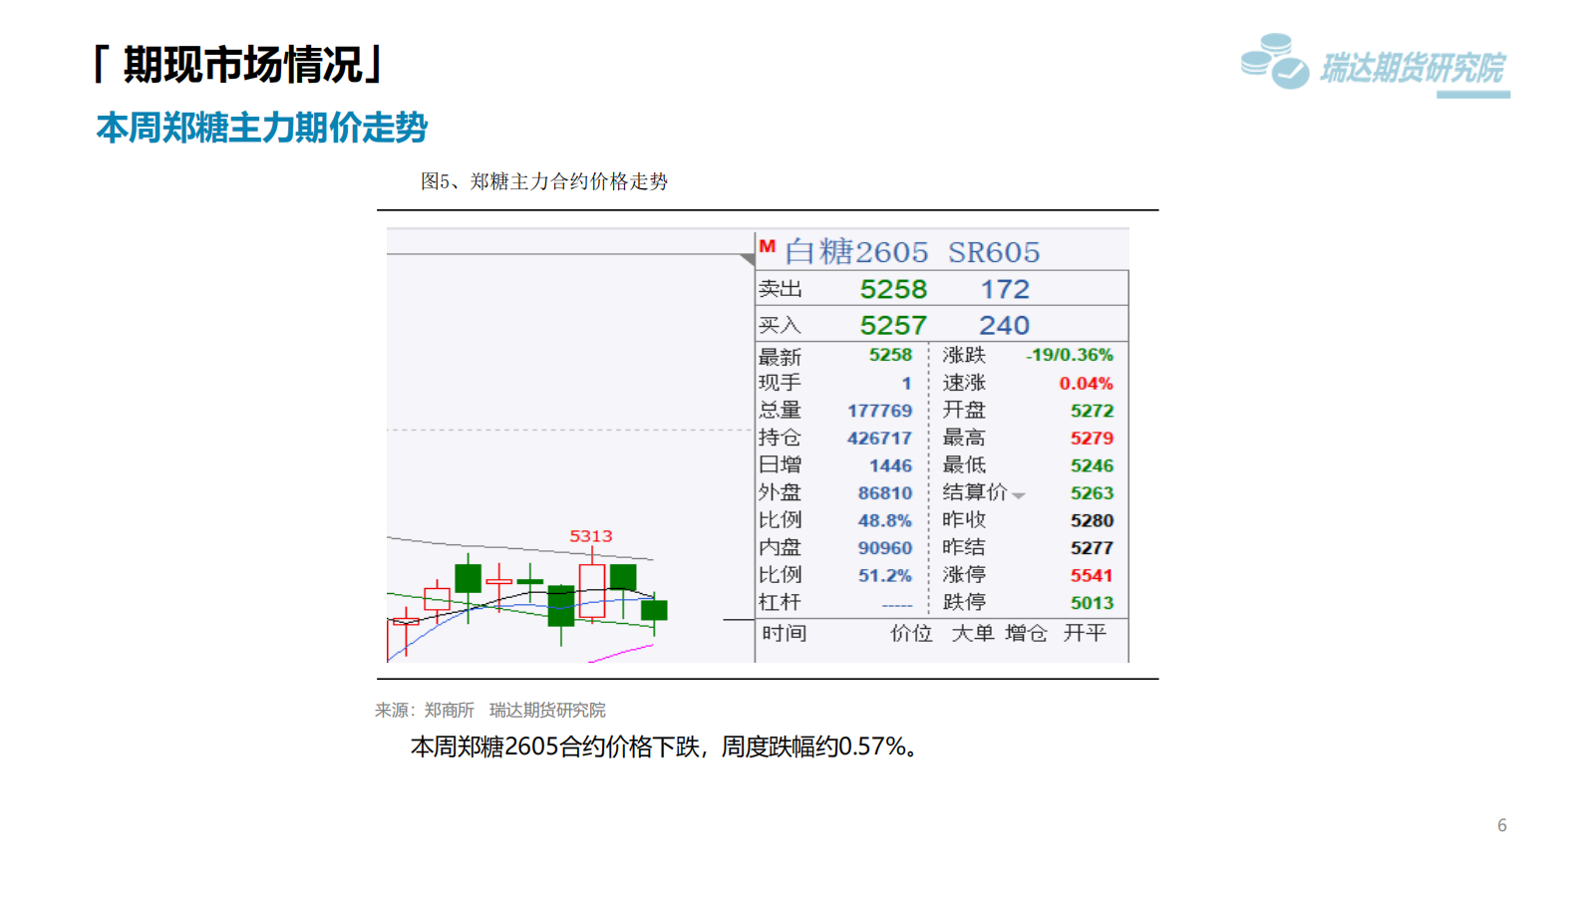
Task: Click the 大单 column header
Action: click(972, 633)
